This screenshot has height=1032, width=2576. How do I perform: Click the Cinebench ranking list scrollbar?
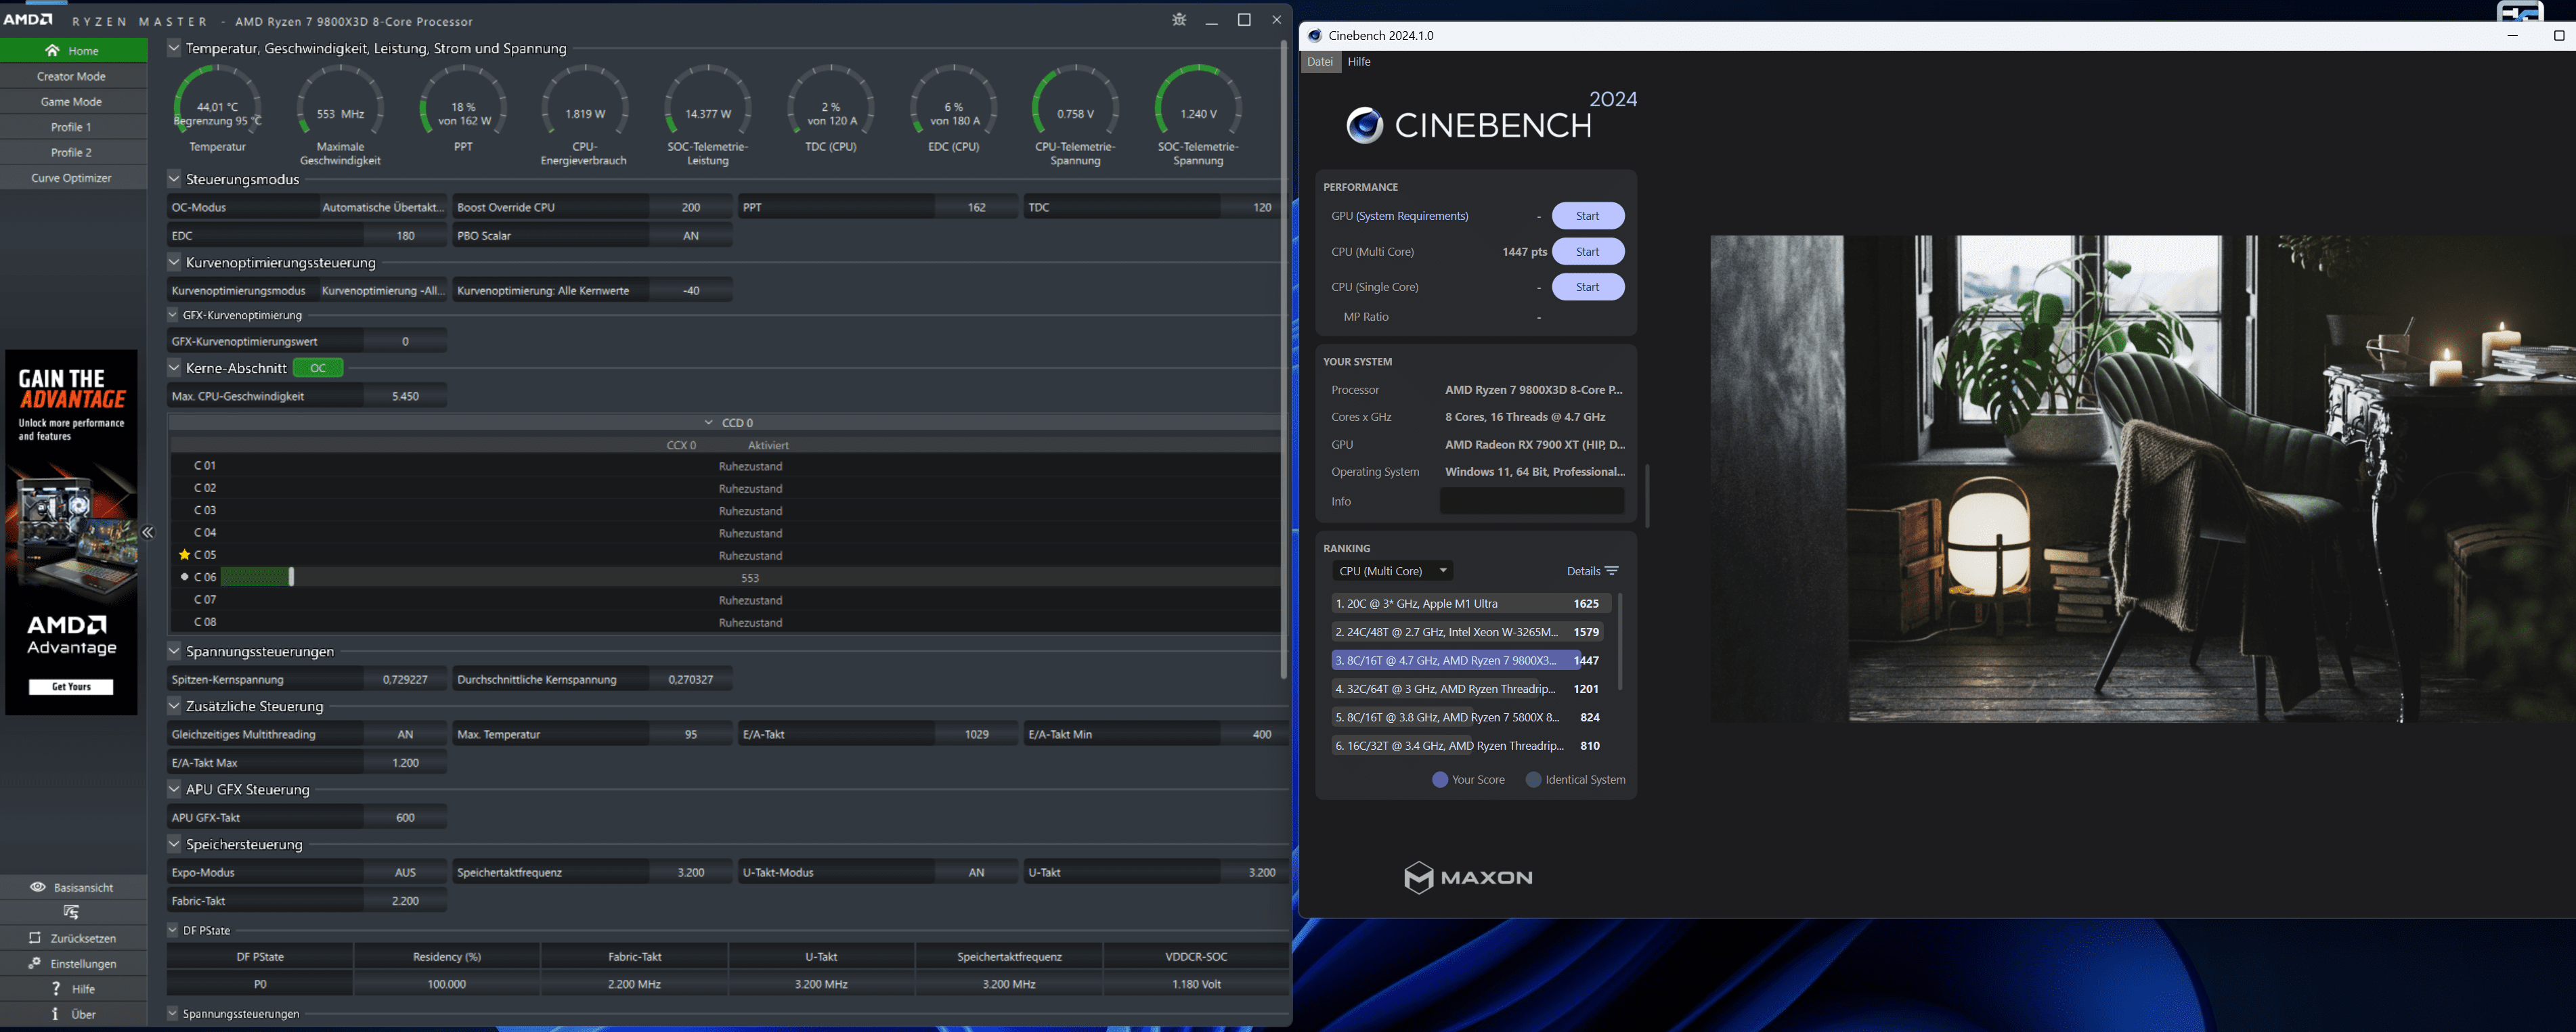(1620, 642)
